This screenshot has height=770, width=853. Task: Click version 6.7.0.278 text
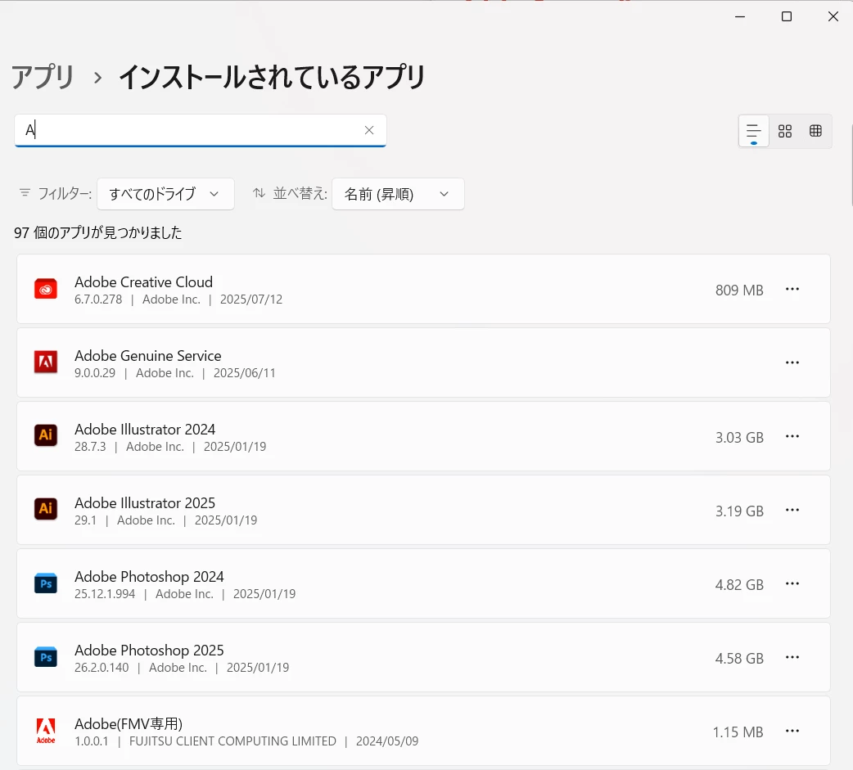tap(98, 299)
